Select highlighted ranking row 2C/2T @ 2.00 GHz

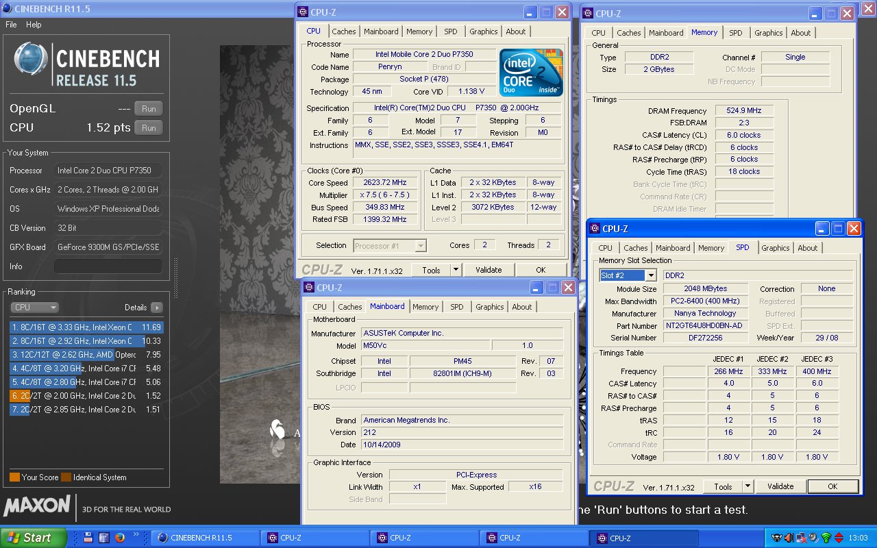[86, 396]
